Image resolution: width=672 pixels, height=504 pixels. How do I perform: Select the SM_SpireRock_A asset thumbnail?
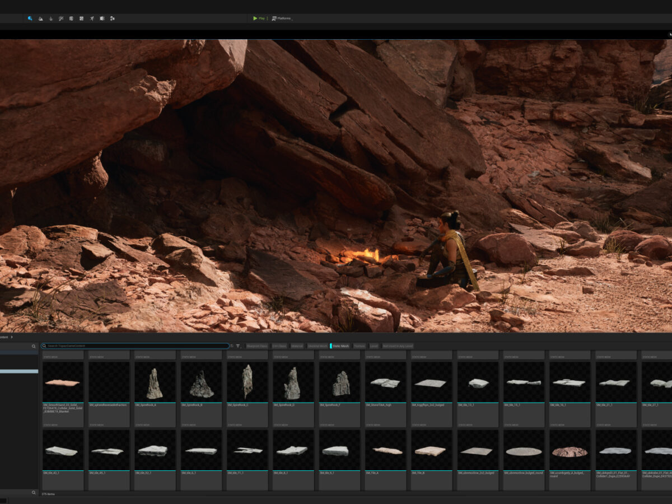(155, 382)
